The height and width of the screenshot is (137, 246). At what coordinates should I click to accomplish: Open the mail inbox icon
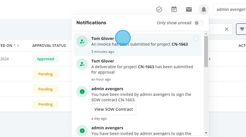(x=189, y=9)
